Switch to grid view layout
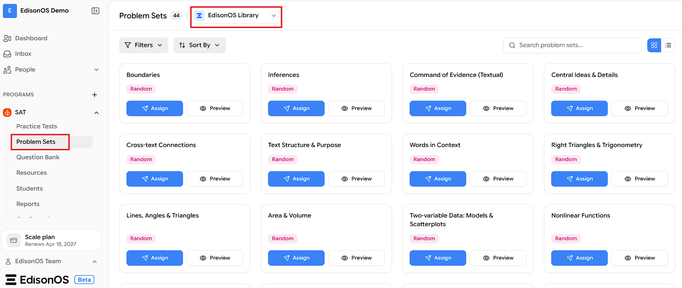The height and width of the screenshot is (288, 682). click(654, 45)
